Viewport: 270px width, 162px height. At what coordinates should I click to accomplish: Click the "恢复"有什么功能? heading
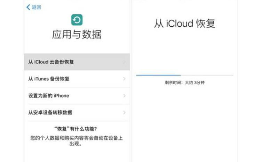(x=76, y=129)
